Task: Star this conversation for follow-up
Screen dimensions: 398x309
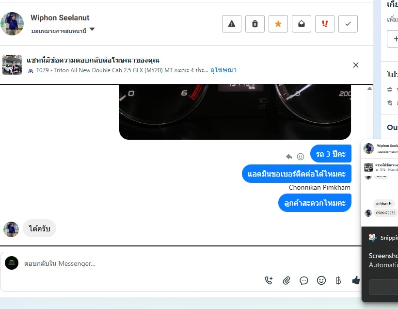Action: click(278, 24)
